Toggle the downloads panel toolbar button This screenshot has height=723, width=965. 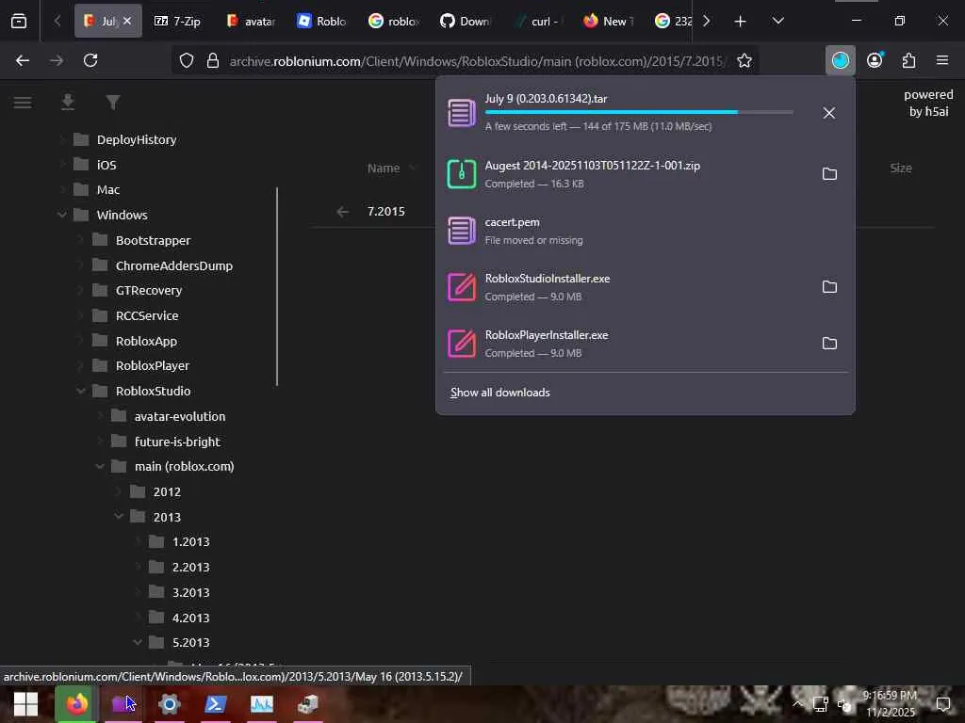coord(840,60)
